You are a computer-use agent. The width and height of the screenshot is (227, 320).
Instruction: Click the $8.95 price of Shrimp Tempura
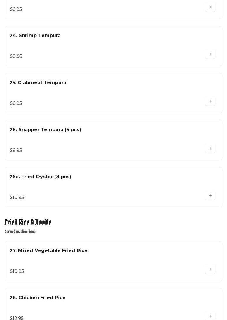16,56
